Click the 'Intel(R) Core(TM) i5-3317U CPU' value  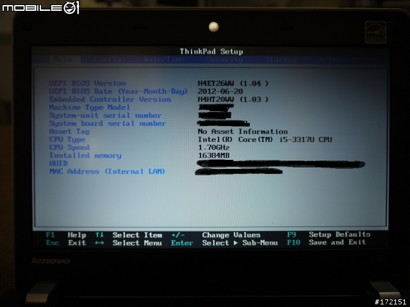click(x=265, y=139)
